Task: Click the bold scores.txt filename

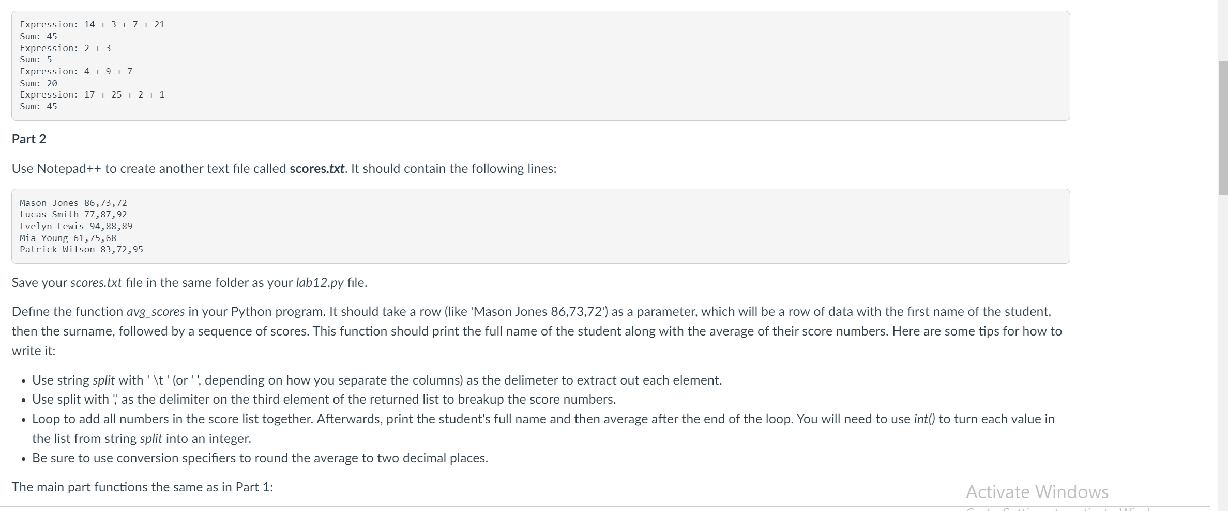Action: 317,169
